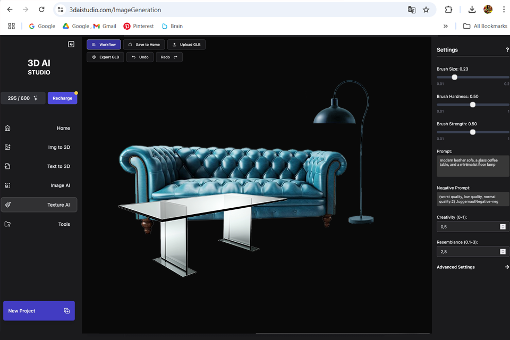
Task: Redo the last action
Action: point(169,57)
